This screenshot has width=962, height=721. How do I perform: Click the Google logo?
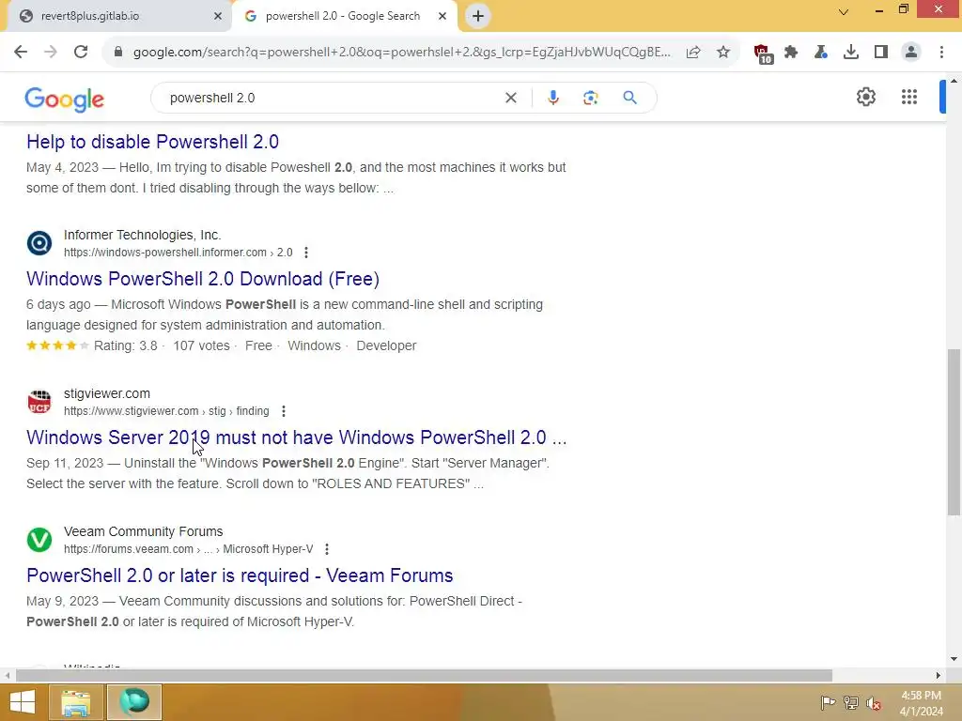click(x=65, y=100)
